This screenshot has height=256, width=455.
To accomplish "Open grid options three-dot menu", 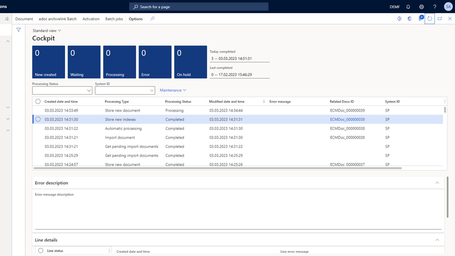I will click(x=445, y=102).
